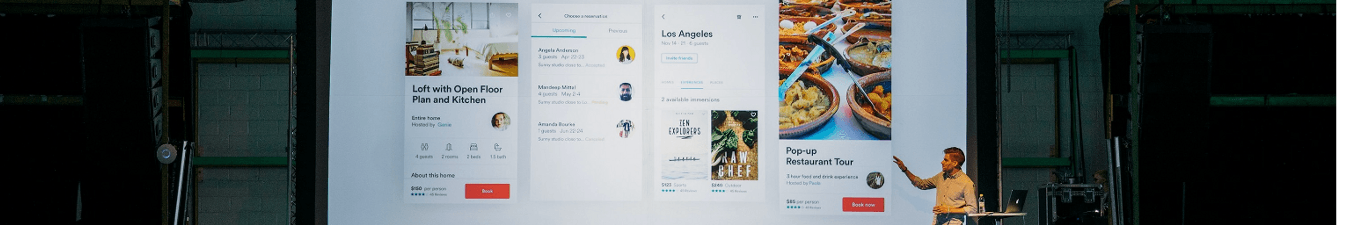The height and width of the screenshot is (225, 1351).
Task: Open host Genie's profile link
Action: tap(444, 125)
